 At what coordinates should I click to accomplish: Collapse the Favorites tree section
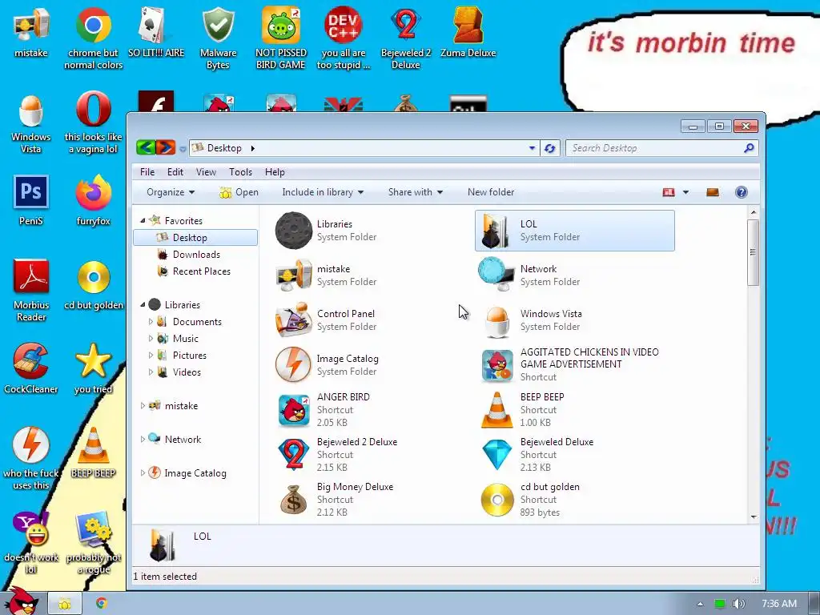point(143,221)
